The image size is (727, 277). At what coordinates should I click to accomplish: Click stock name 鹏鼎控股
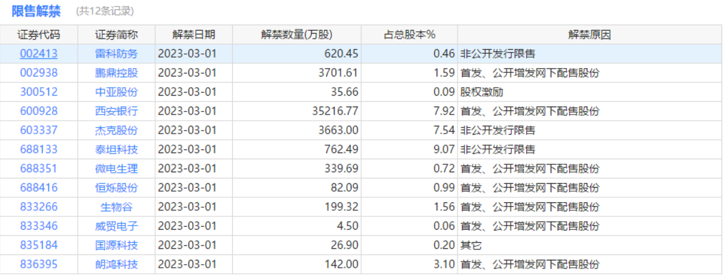coord(116,73)
